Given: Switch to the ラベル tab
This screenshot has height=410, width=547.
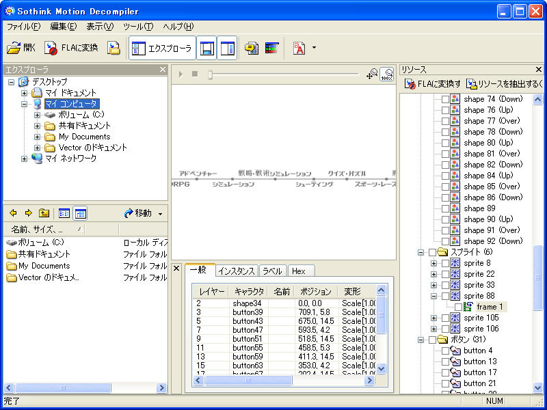Looking at the screenshot, I should tap(272, 271).
